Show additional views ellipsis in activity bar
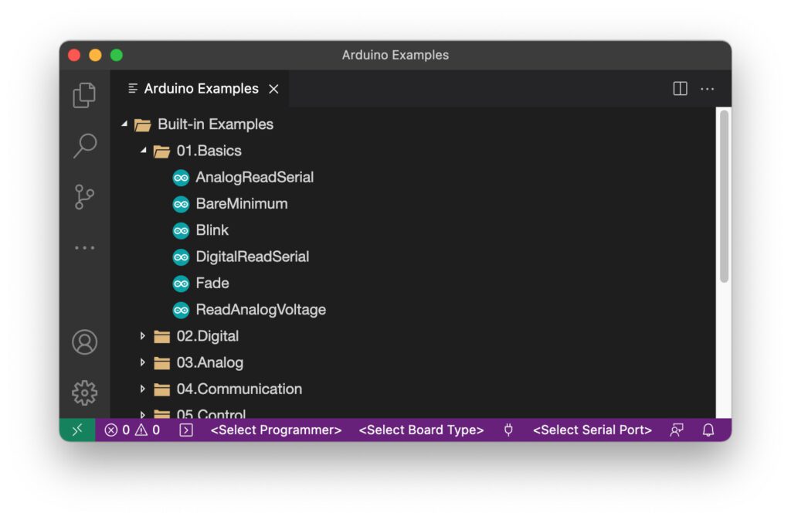This screenshot has width=791, height=520. tap(85, 248)
